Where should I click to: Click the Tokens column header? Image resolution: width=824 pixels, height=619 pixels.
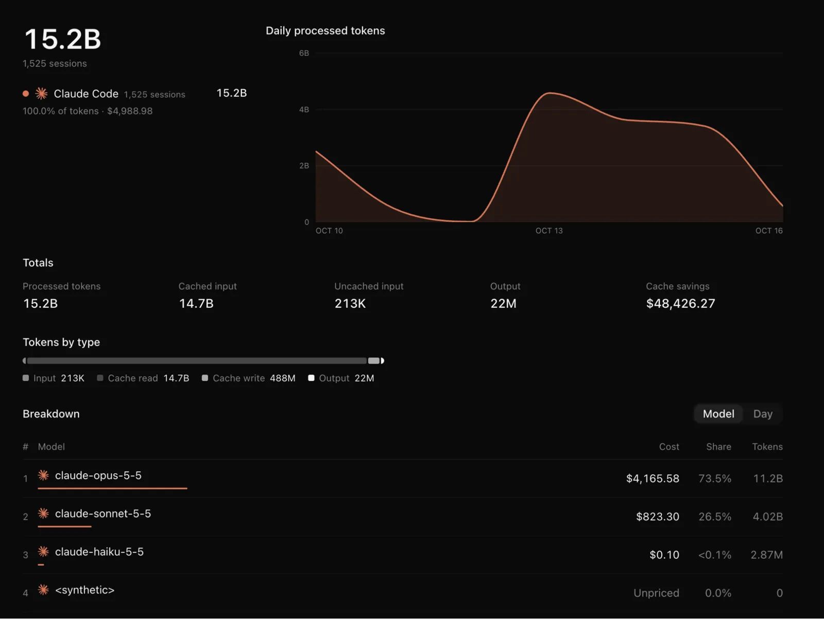[x=767, y=446]
